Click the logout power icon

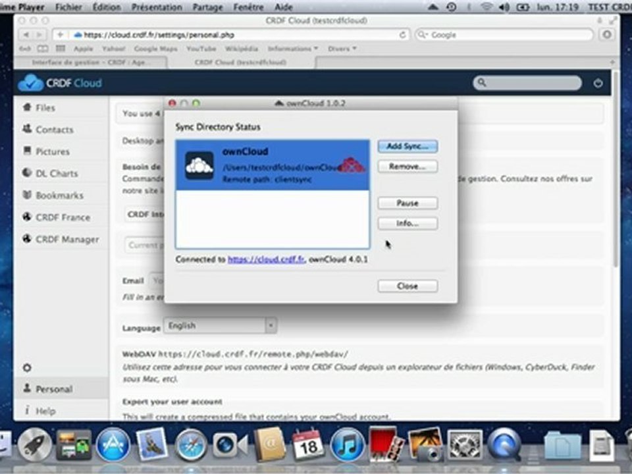598,84
